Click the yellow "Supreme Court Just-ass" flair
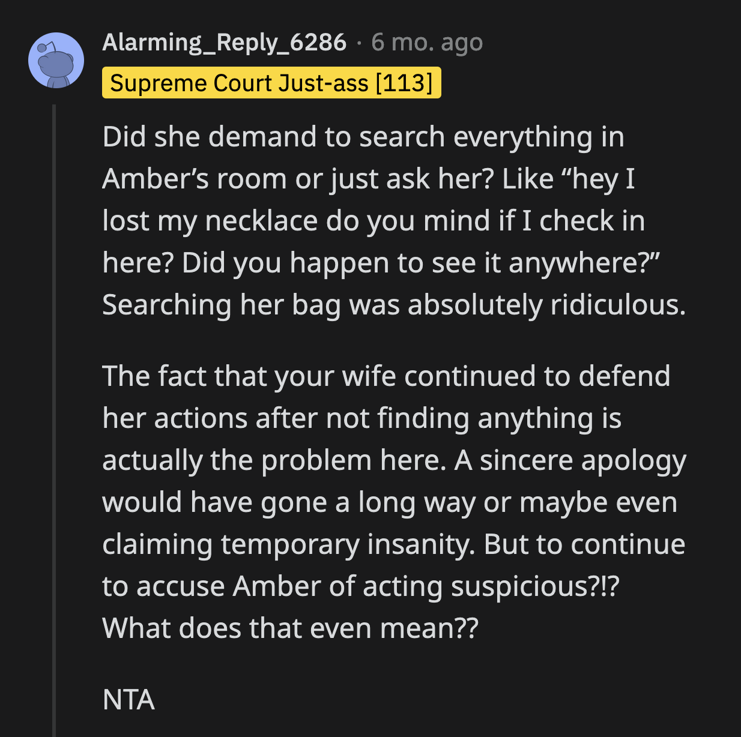The height and width of the screenshot is (737, 741). click(x=271, y=83)
